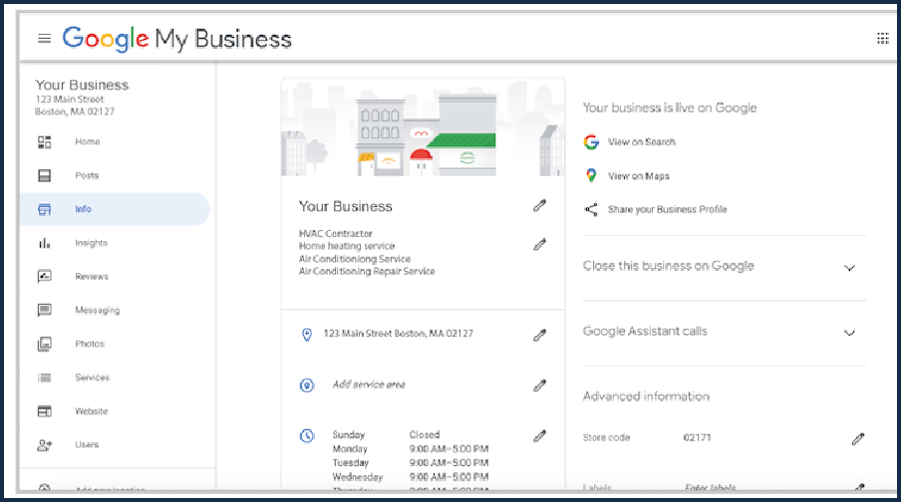Click the Google My Business logo
Screen dimensions: 901x502
pos(177,39)
